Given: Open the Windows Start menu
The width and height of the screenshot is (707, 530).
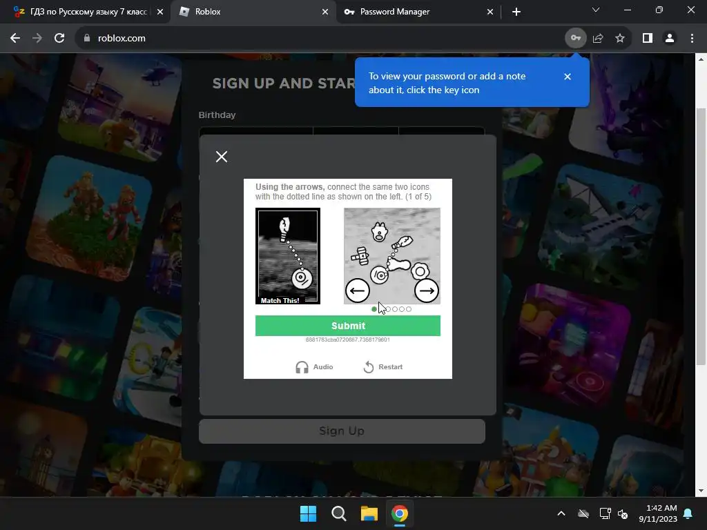Looking at the screenshot, I should coord(309,513).
